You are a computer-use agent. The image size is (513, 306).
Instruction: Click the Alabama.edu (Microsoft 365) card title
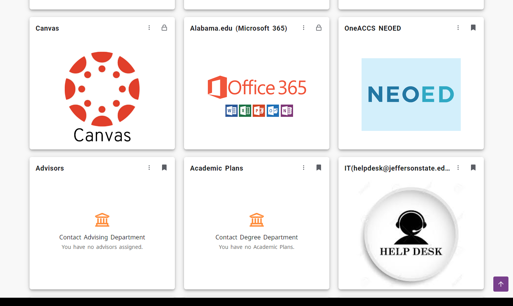coord(239,28)
